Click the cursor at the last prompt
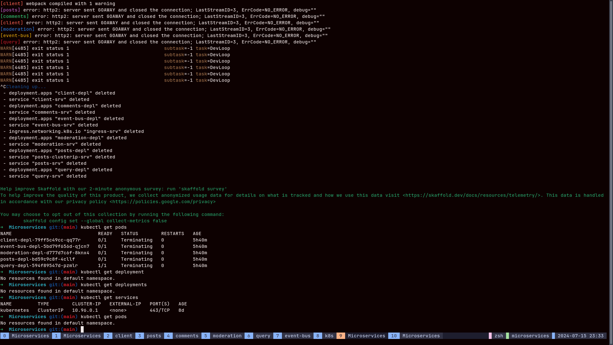 [x=82, y=329]
